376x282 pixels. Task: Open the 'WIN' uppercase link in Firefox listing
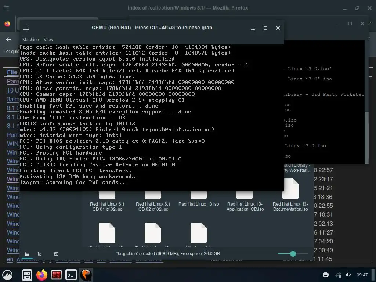[13, 144]
